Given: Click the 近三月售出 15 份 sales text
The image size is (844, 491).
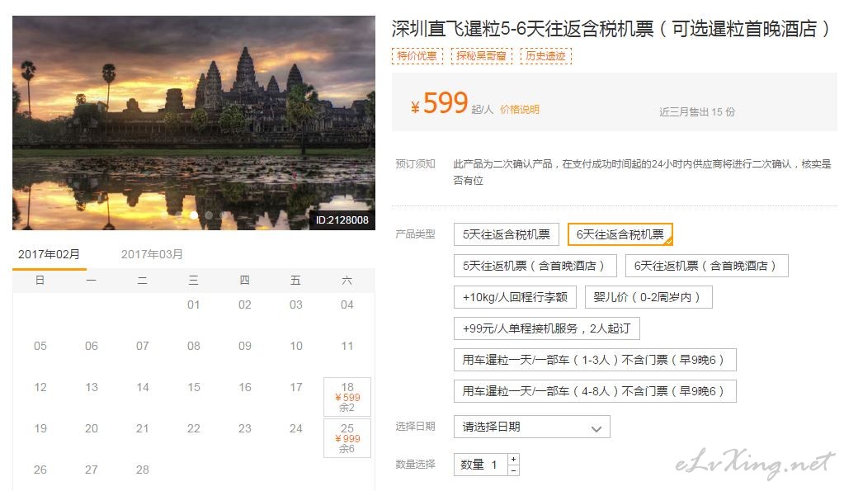Looking at the screenshot, I should (x=697, y=111).
